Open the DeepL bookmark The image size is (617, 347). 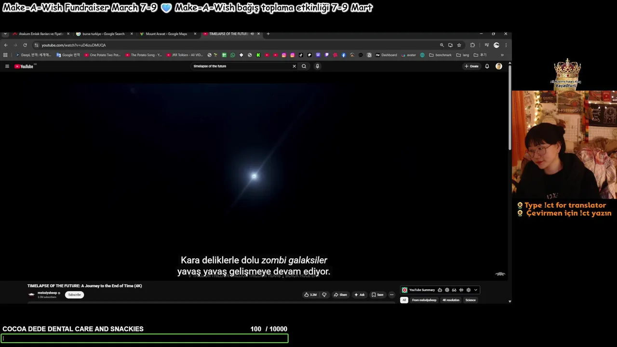(33, 55)
